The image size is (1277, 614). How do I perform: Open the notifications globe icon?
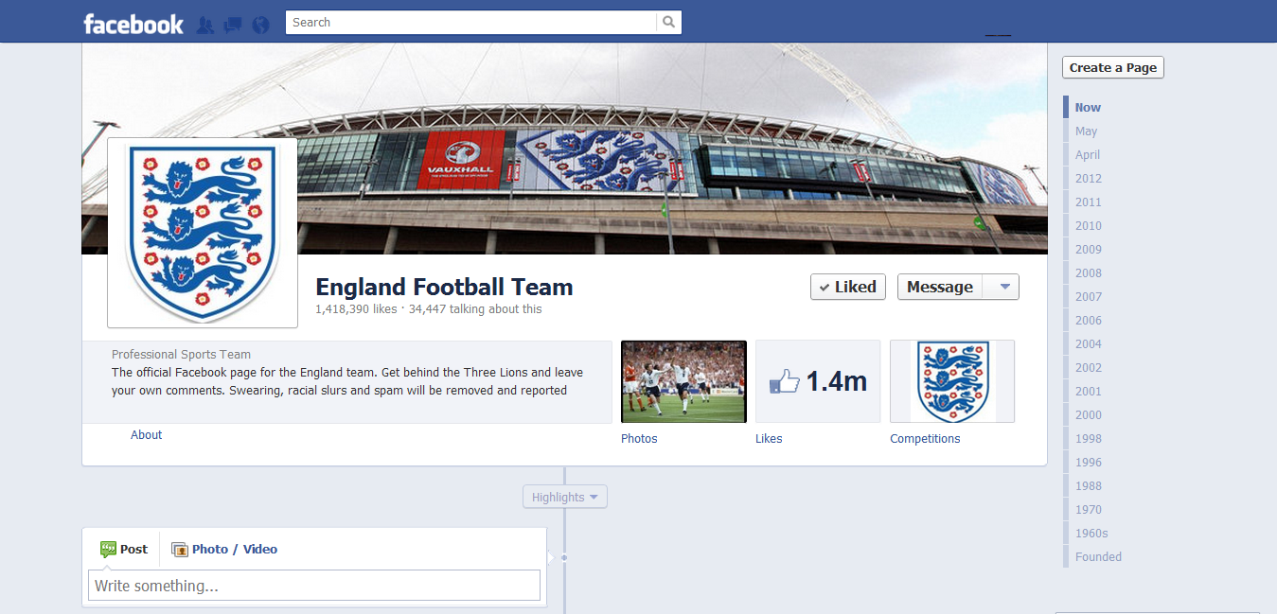tap(260, 25)
